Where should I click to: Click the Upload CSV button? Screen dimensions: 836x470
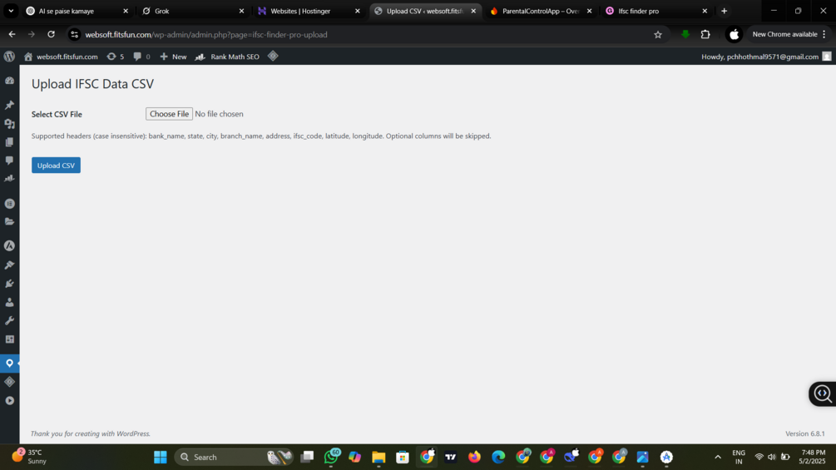click(56, 166)
